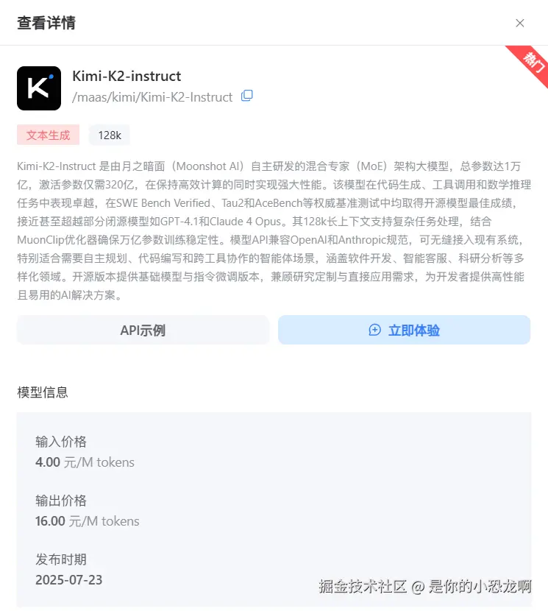
Task: Click the model description paragraph
Action: (274, 230)
